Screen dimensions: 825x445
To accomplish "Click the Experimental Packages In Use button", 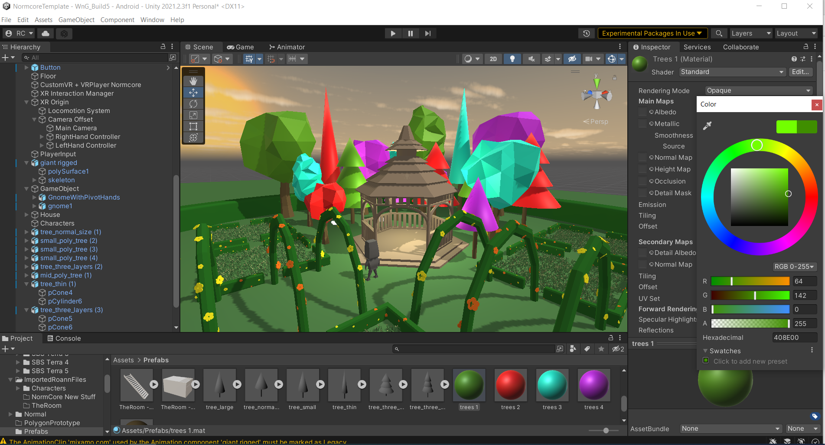I will 652,33.
